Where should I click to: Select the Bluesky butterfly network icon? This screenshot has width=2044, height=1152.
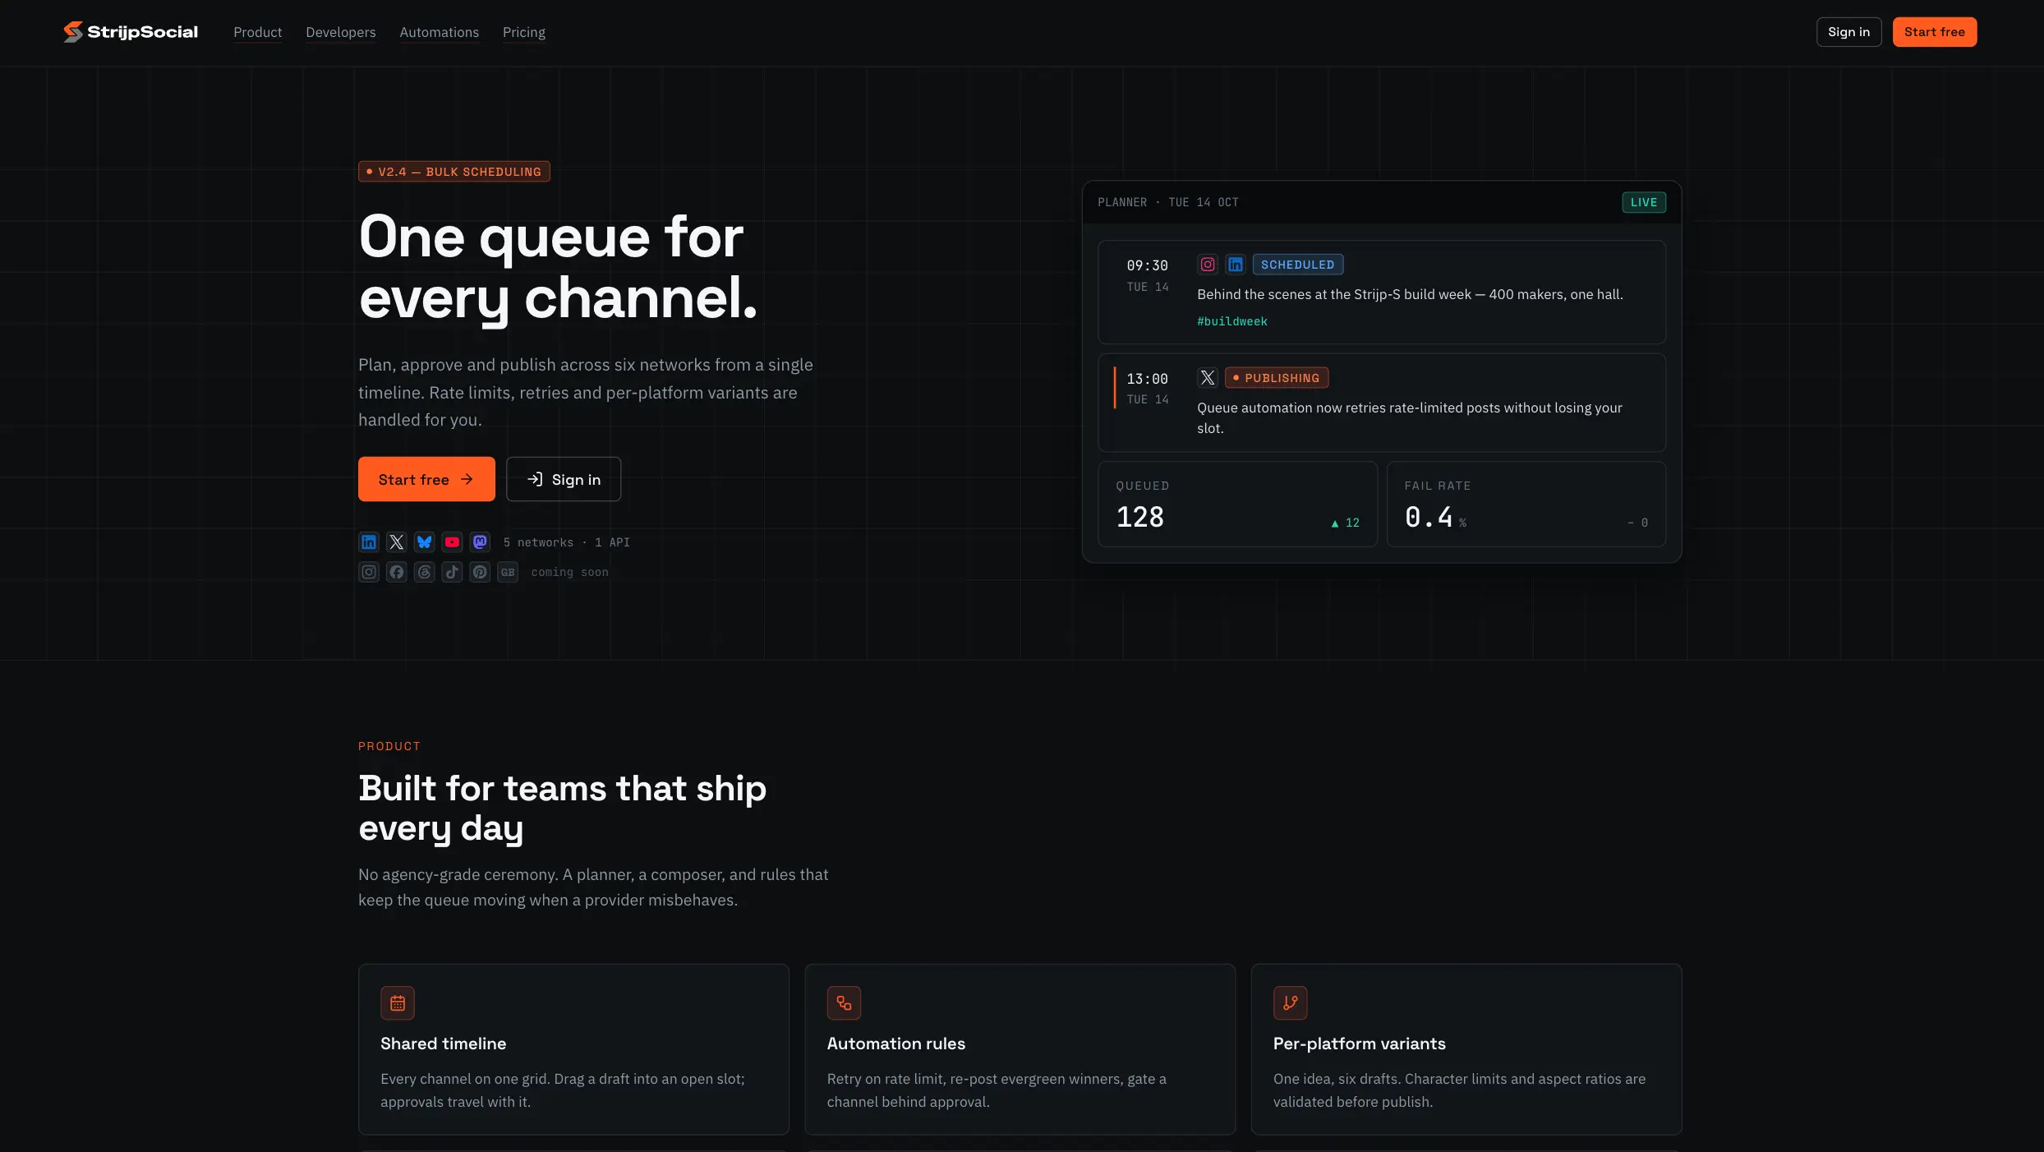[x=424, y=542]
